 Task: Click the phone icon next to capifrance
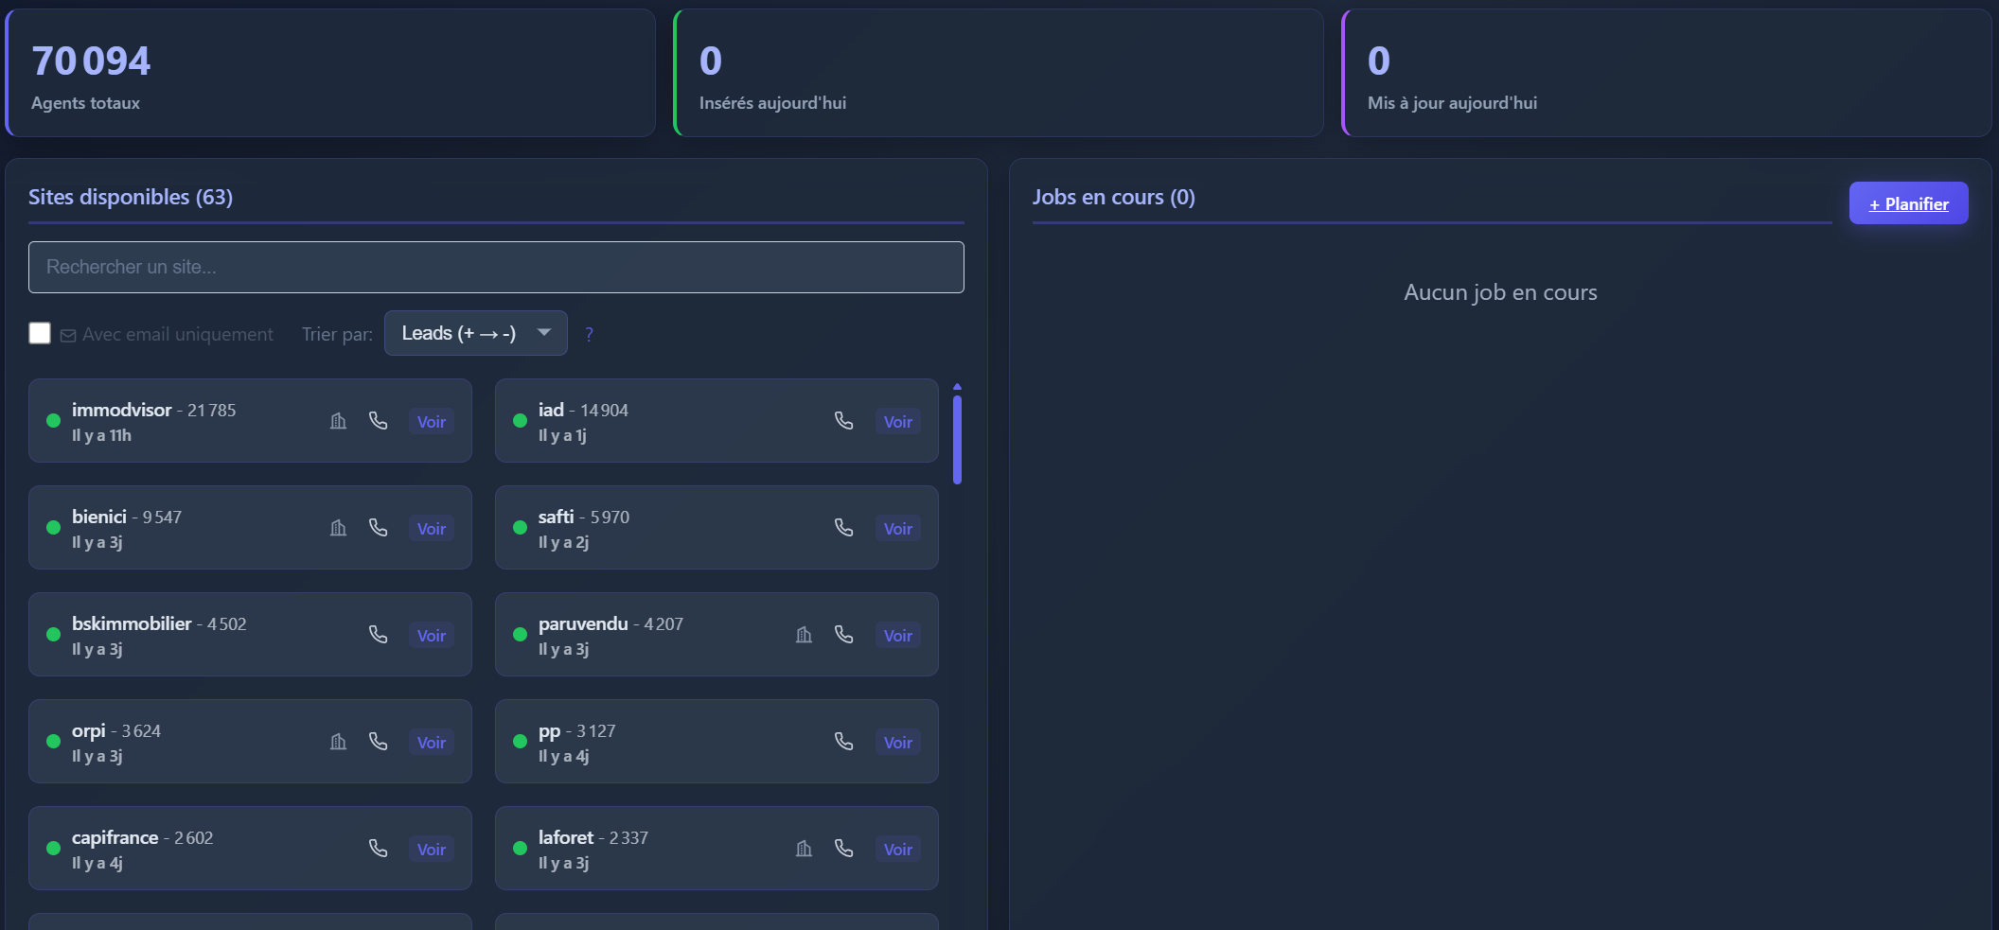379,849
